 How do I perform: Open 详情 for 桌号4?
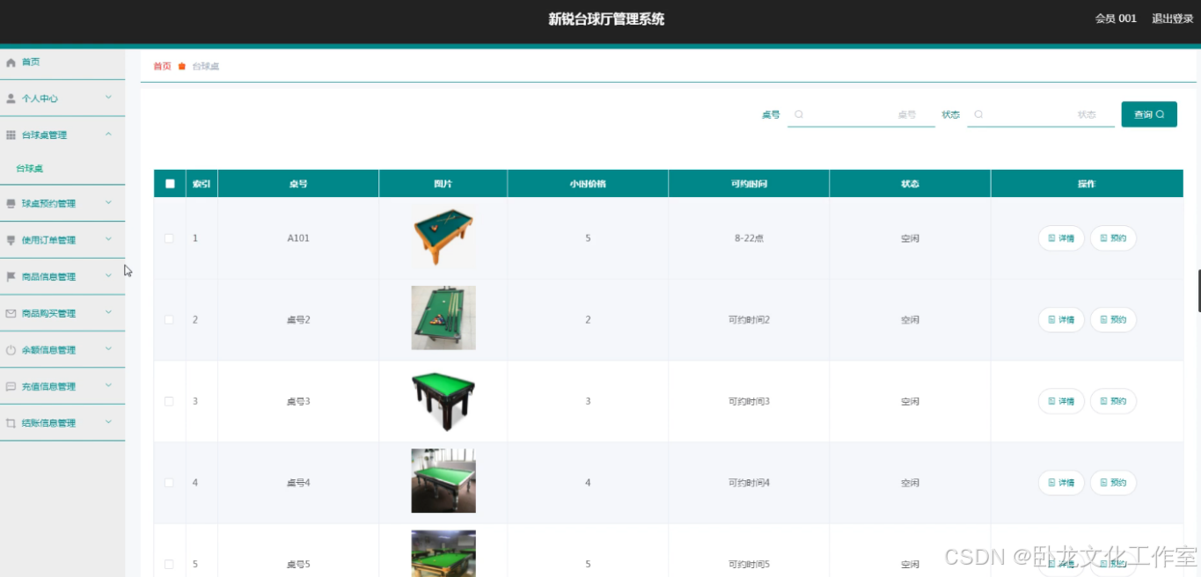[x=1061, y=483]
